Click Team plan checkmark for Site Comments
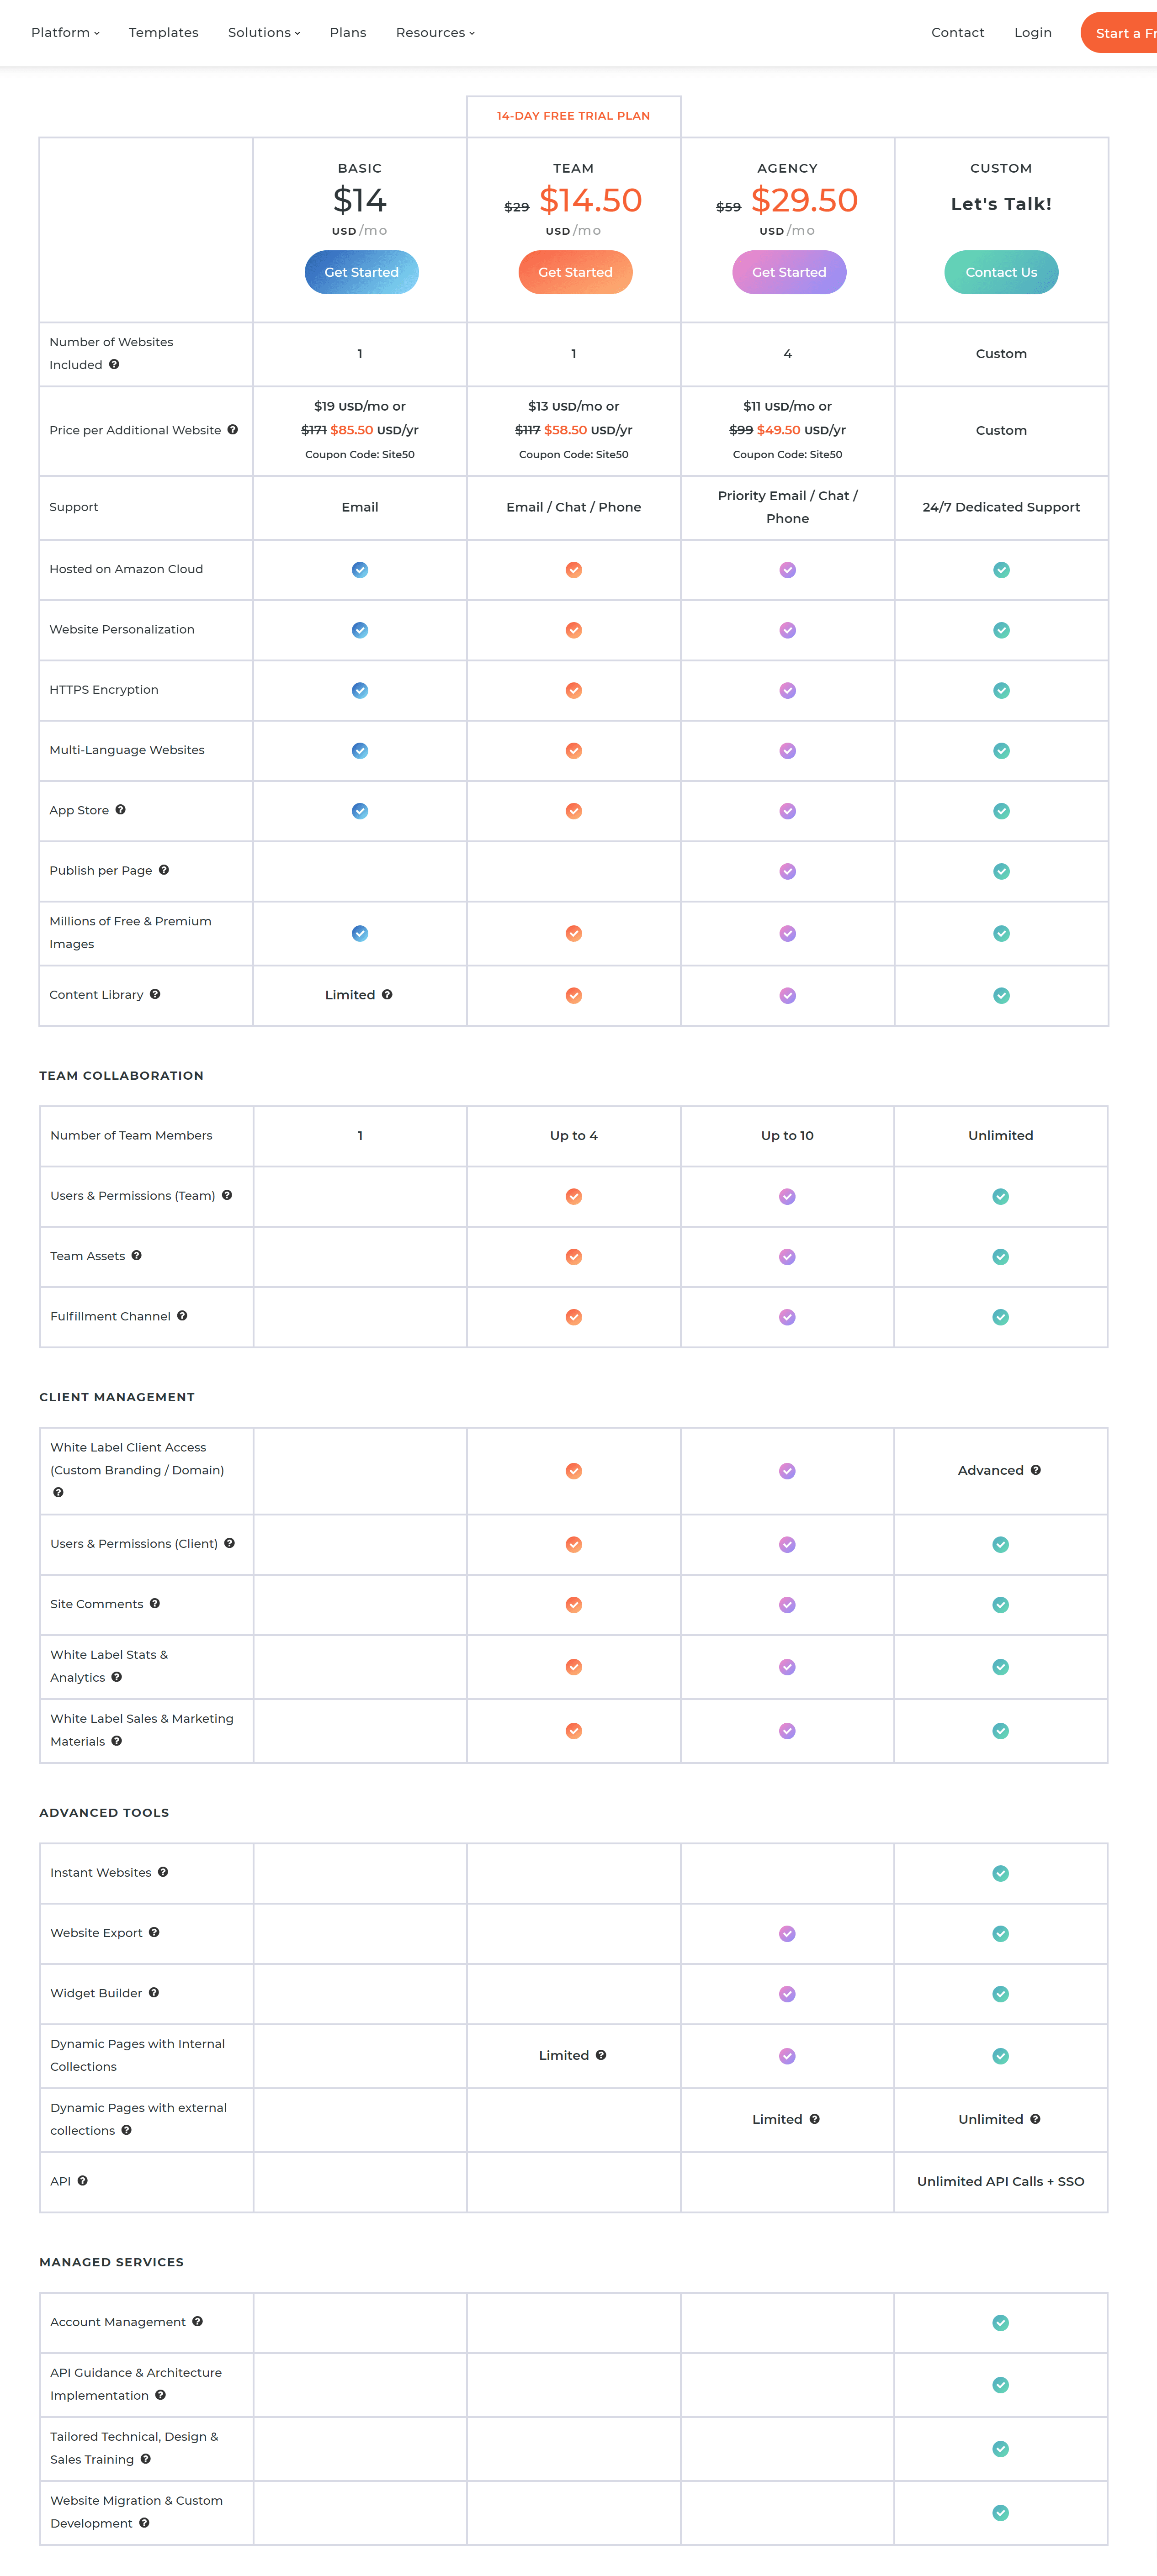The image size is (1157, 2576). pyautogui.click(x=573, y=1604)
